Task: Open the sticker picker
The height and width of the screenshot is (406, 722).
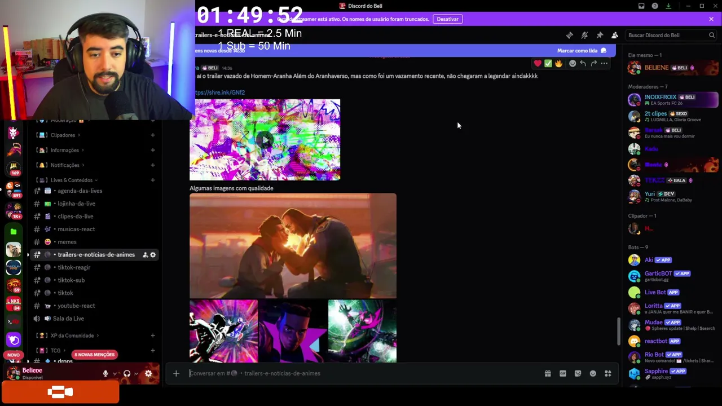Action: (x=578, y=373)
